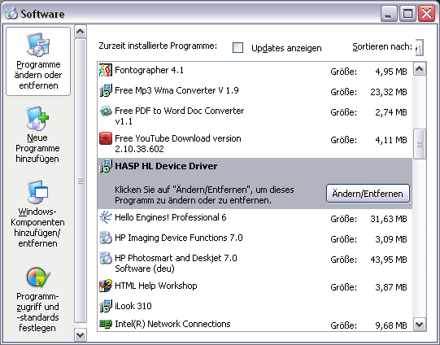Screen dimensions: 440x345
Task: Select iLook 310 entry
Action: pyautogui.click(x=133, y=306)
